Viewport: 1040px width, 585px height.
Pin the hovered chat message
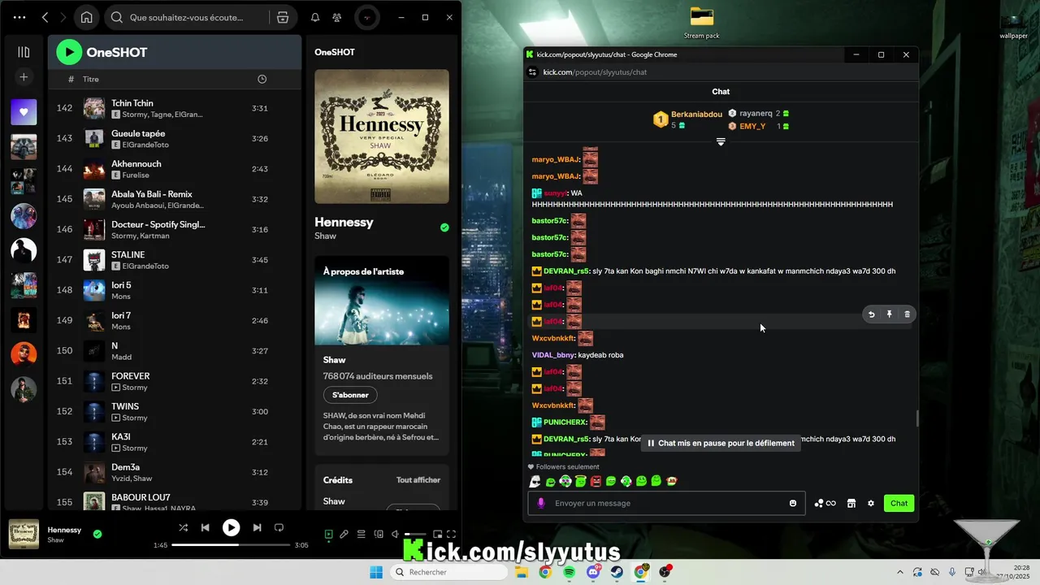890,314
